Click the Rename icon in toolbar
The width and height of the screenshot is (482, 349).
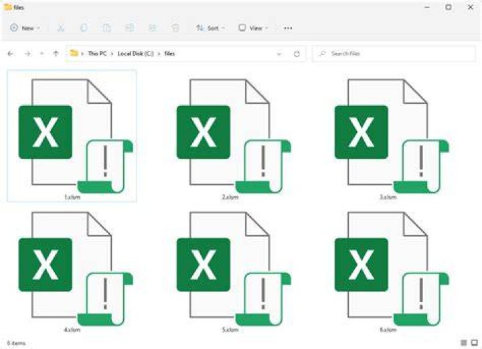tap(129, 28)
